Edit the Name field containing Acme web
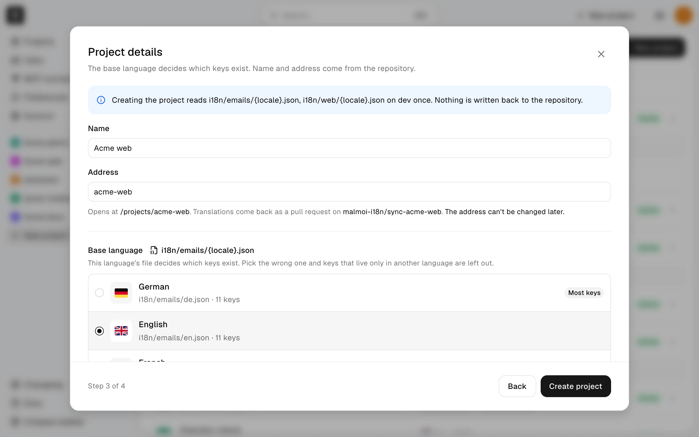The image size is (699, 437). tap(349, 148)
